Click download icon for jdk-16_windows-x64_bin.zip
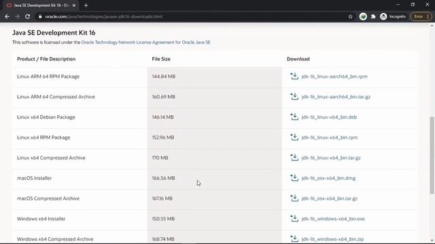435x244 pixels. point(294,239)
